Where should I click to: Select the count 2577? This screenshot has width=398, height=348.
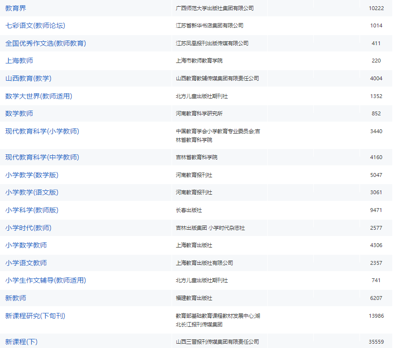(376, 228)
